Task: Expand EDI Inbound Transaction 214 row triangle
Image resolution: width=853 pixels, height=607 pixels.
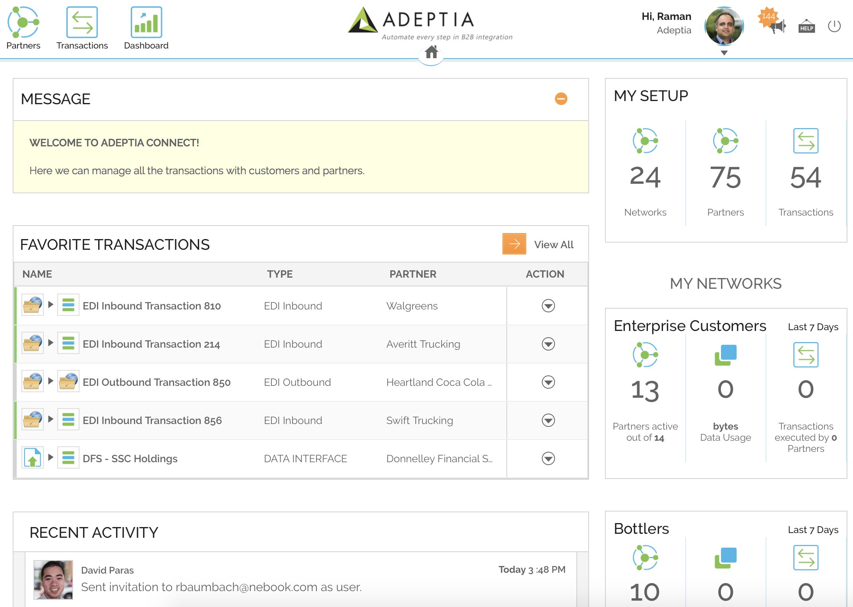Action: pos(50,343)
